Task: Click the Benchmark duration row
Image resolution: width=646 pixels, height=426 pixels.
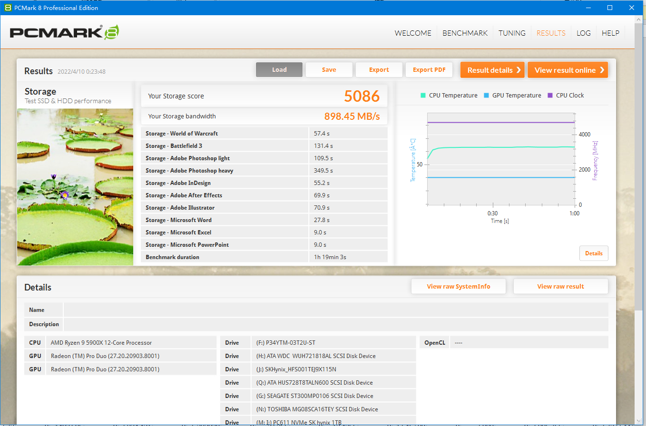Action: 264,257
